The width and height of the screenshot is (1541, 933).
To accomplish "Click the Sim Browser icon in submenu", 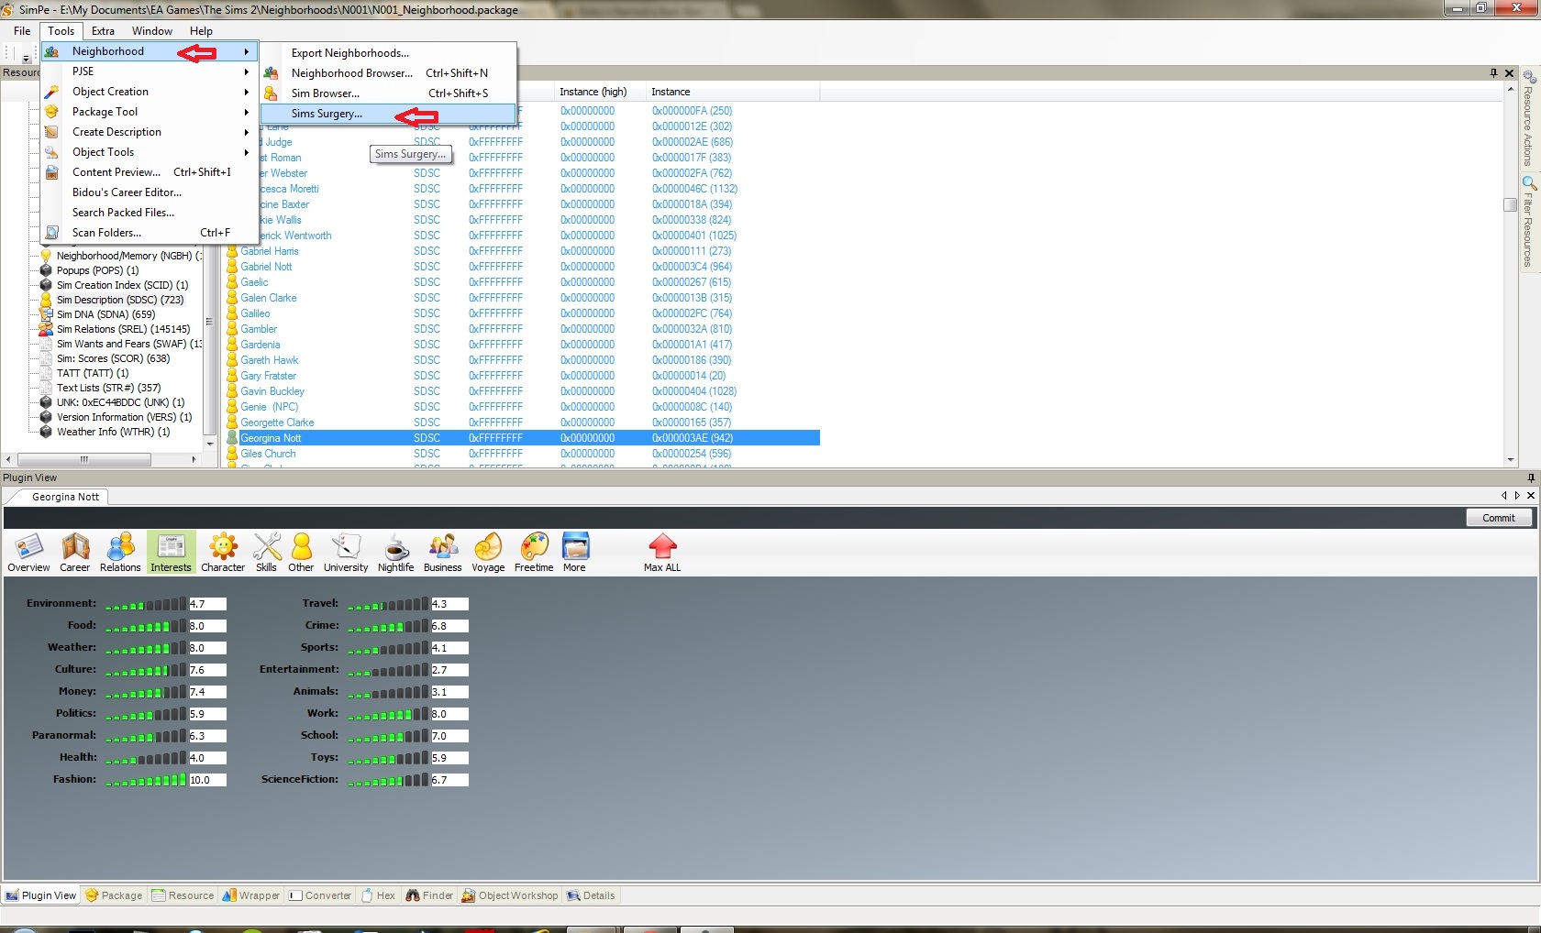I will click(x=271, y=93).
